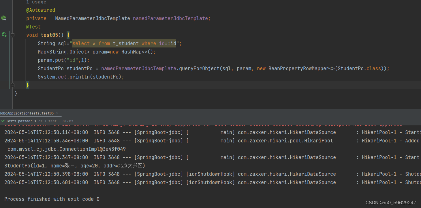Click the @Test annotation line
Image resolution: width=421 pixels, height=208 pixels.
click(33, 26)
